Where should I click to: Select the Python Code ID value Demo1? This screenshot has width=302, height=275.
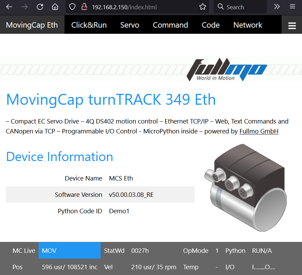(119, 211)
